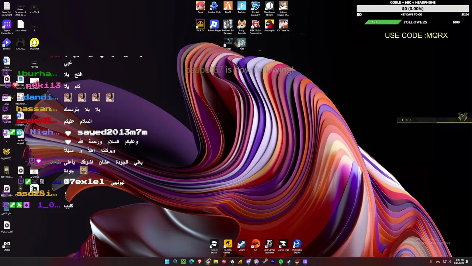Open Steam from the taskbar
This screenshot has width=472, height=266.
(289, 262)
